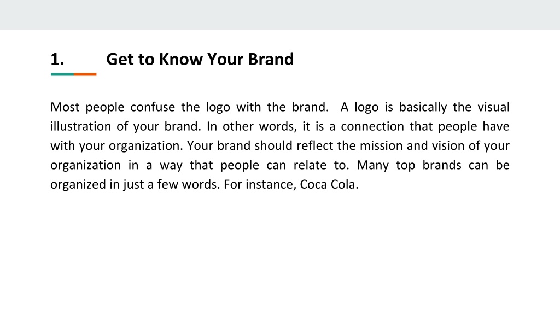Click the word "Brand" in the heading
560x315 pixels.
(271, 59)
